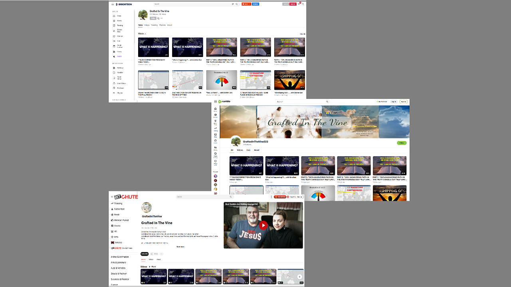Follow the channel on Brighteon
This screenshot has width=511, height=287.
(153, 18)
